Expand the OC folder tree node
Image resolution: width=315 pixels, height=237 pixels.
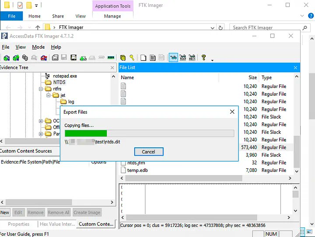(41, 121)
